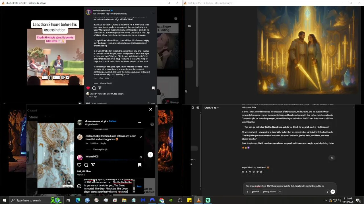Open the livewithchrisworld profile avatar

pos(88,12)
